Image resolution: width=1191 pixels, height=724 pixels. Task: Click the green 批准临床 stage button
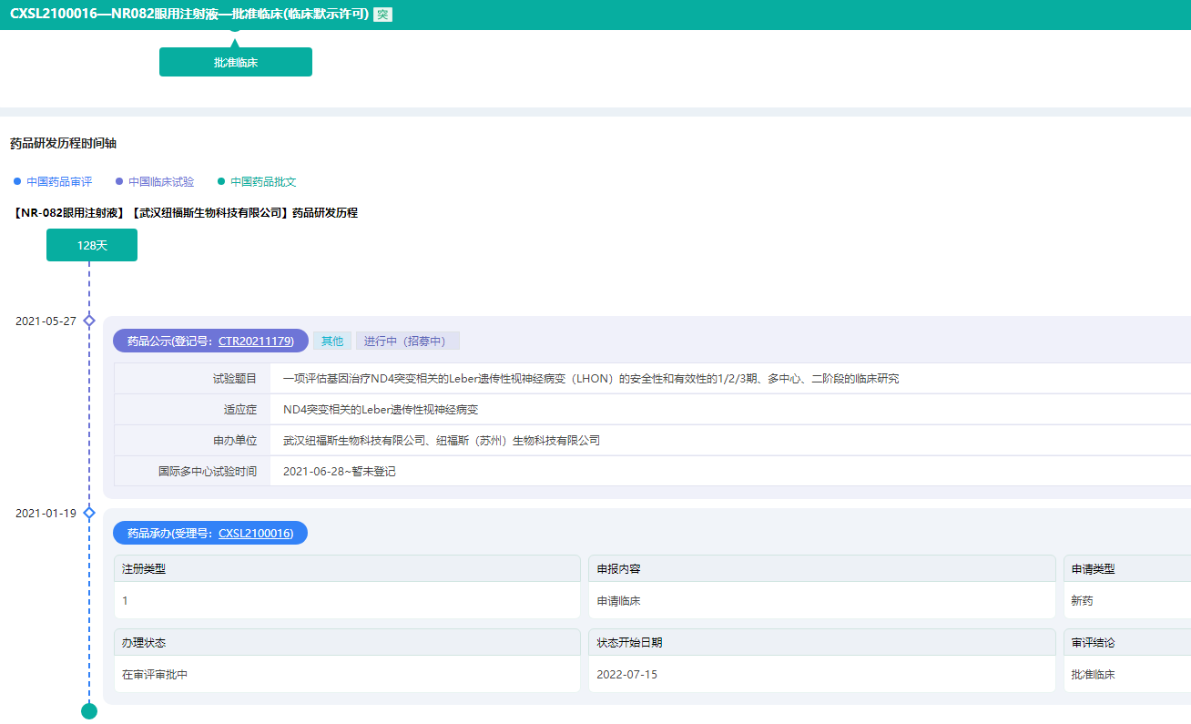point(235,62)
